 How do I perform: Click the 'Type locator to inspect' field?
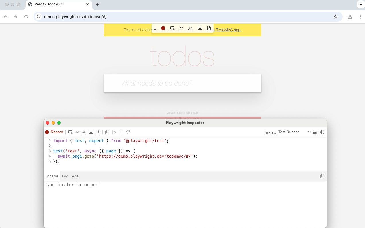185,185
